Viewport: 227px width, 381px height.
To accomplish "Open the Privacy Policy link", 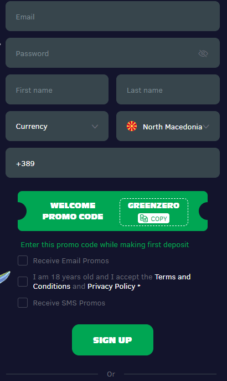I will coord(111,287).
